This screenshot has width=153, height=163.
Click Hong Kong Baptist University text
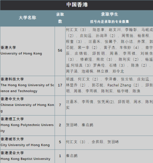tap(25, 159)
